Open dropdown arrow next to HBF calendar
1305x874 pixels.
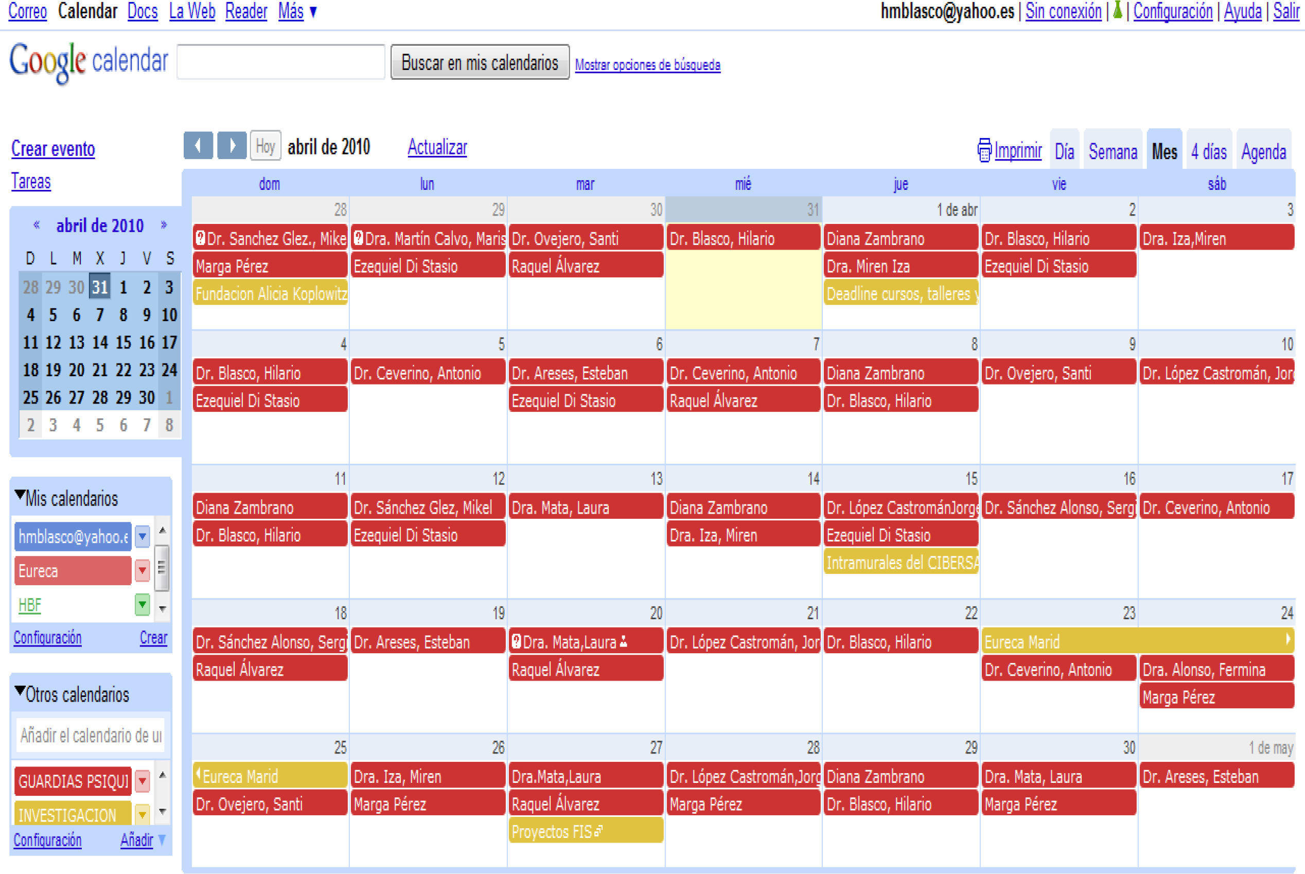click(x=143, y=605)
